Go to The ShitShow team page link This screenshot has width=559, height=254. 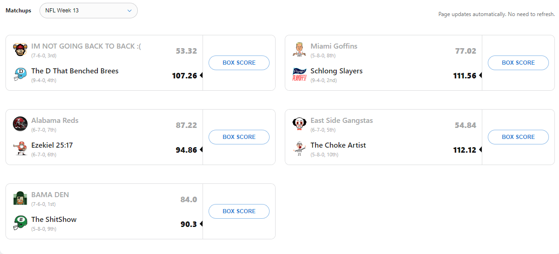[x=54, y=220]
